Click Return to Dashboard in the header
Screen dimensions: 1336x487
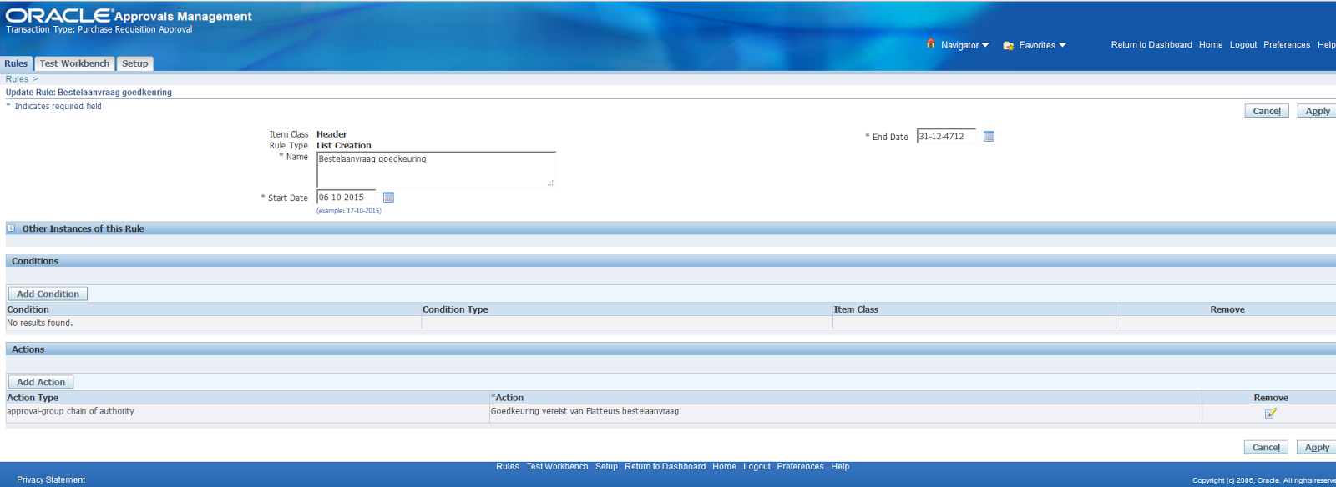1151,45
